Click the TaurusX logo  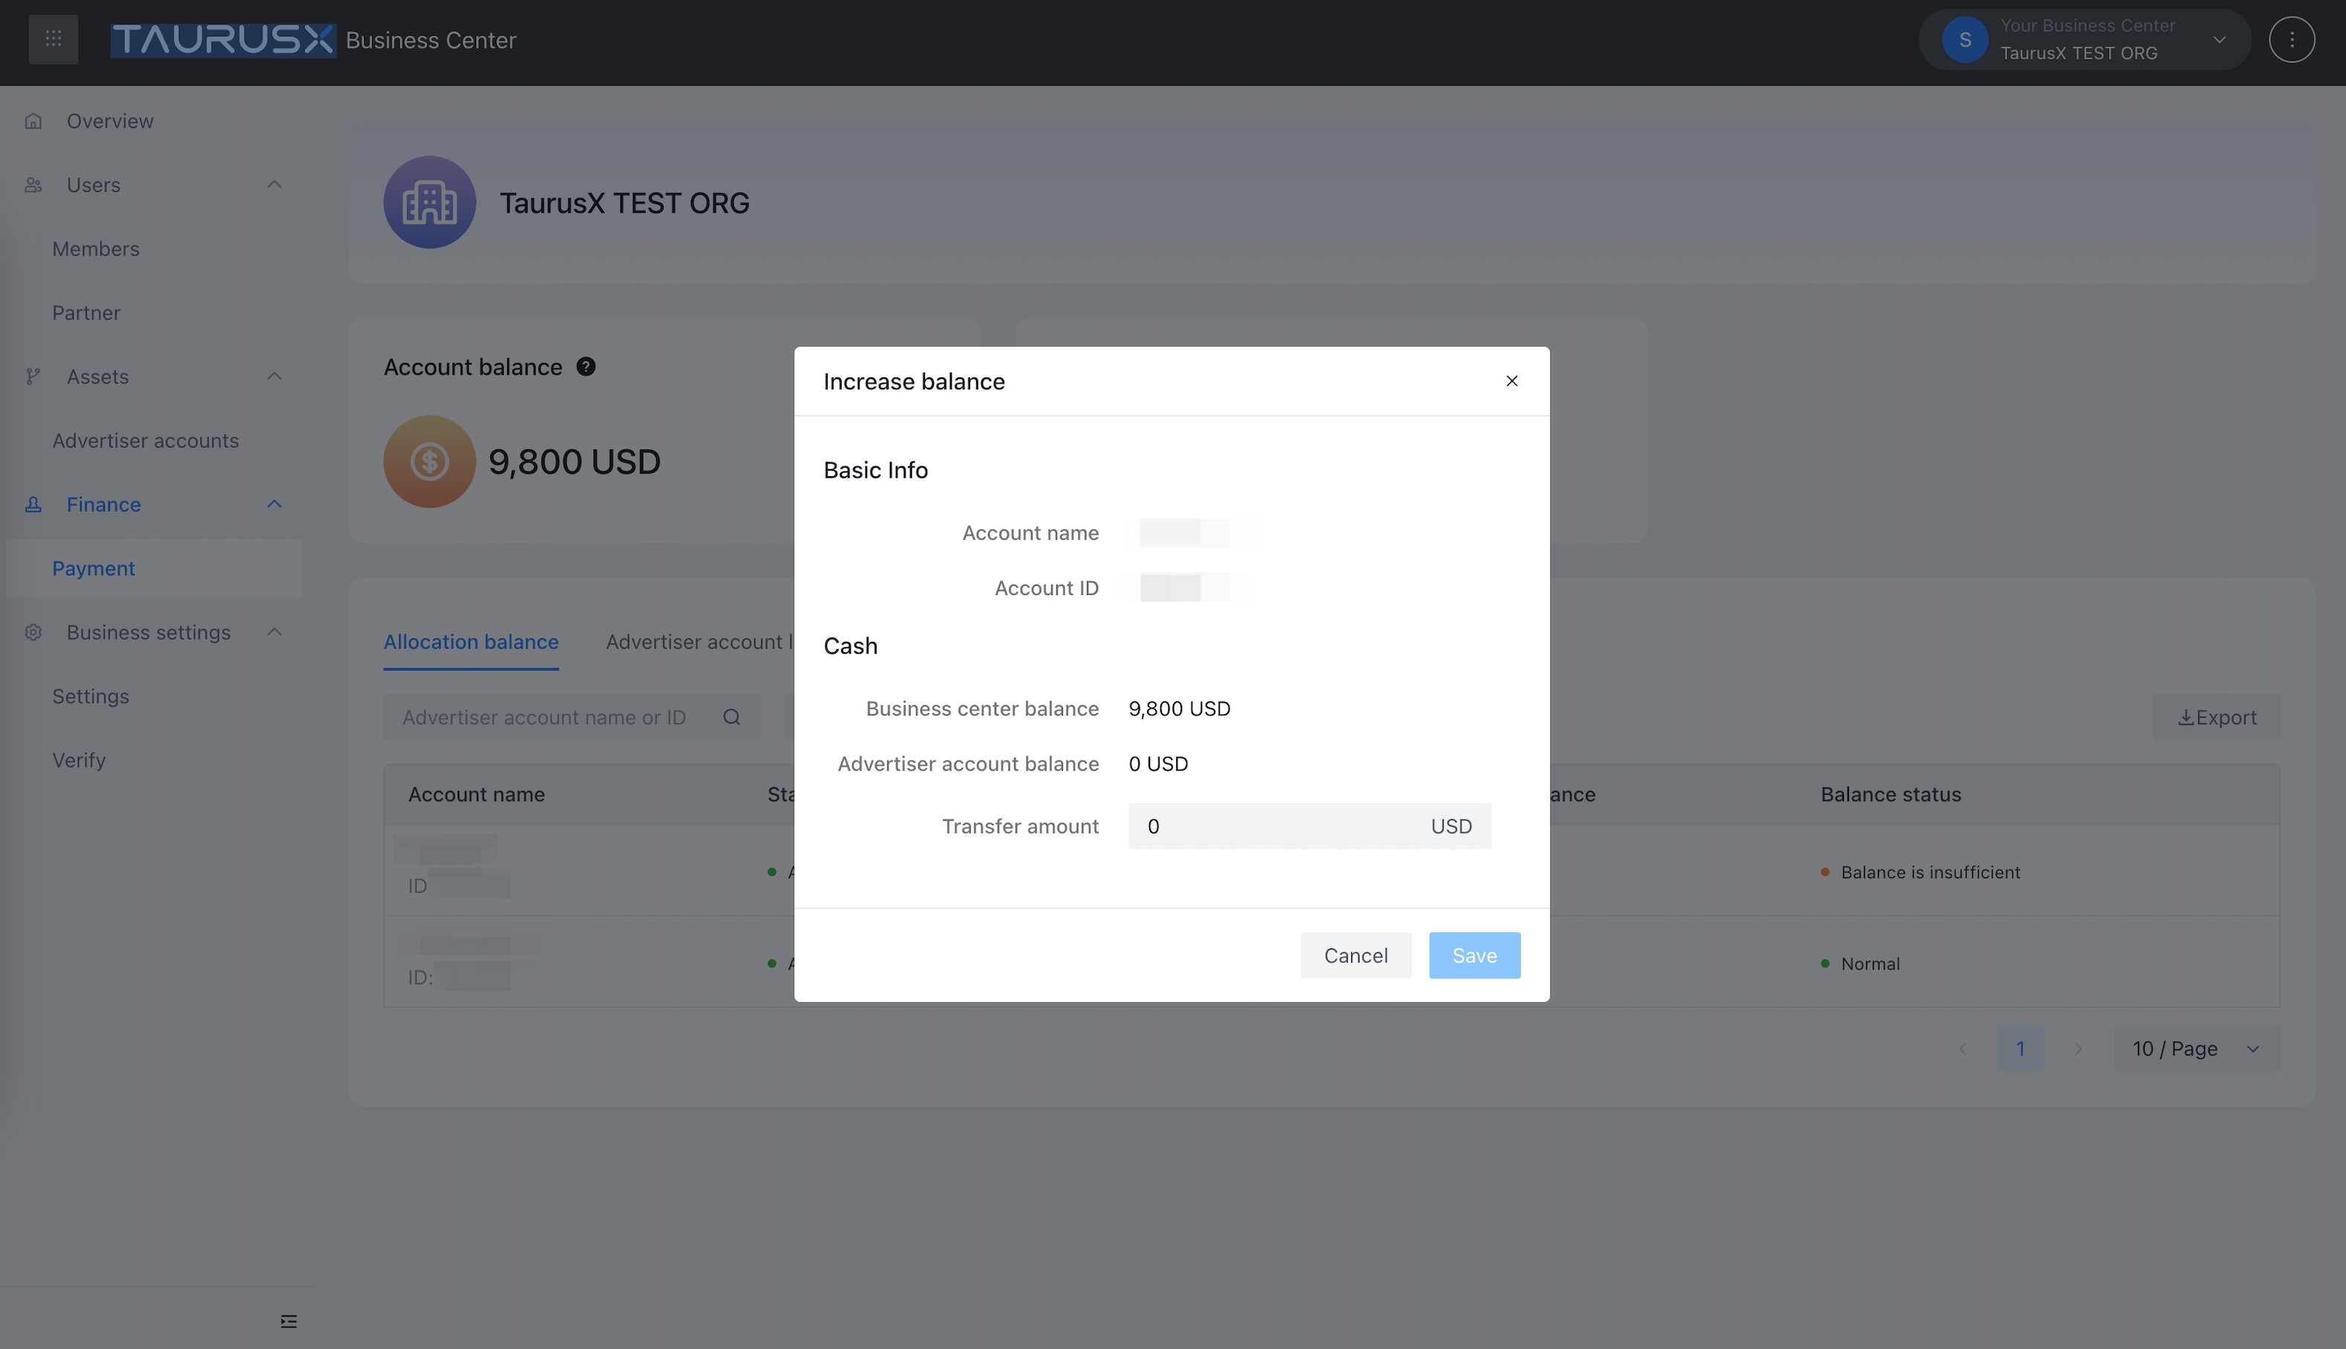(222, 40)
